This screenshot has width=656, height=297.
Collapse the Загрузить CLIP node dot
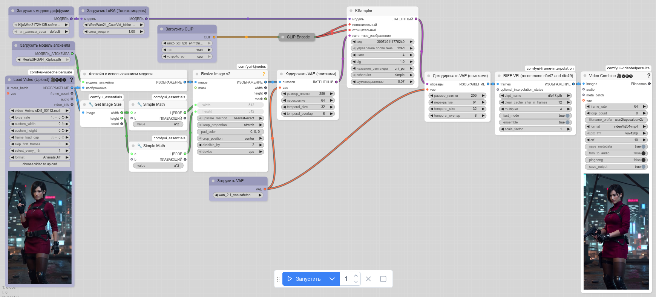(162, 29)
